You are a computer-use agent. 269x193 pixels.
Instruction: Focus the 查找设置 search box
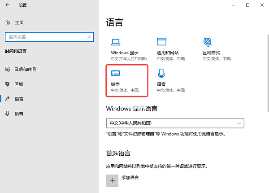coord(49,37)
